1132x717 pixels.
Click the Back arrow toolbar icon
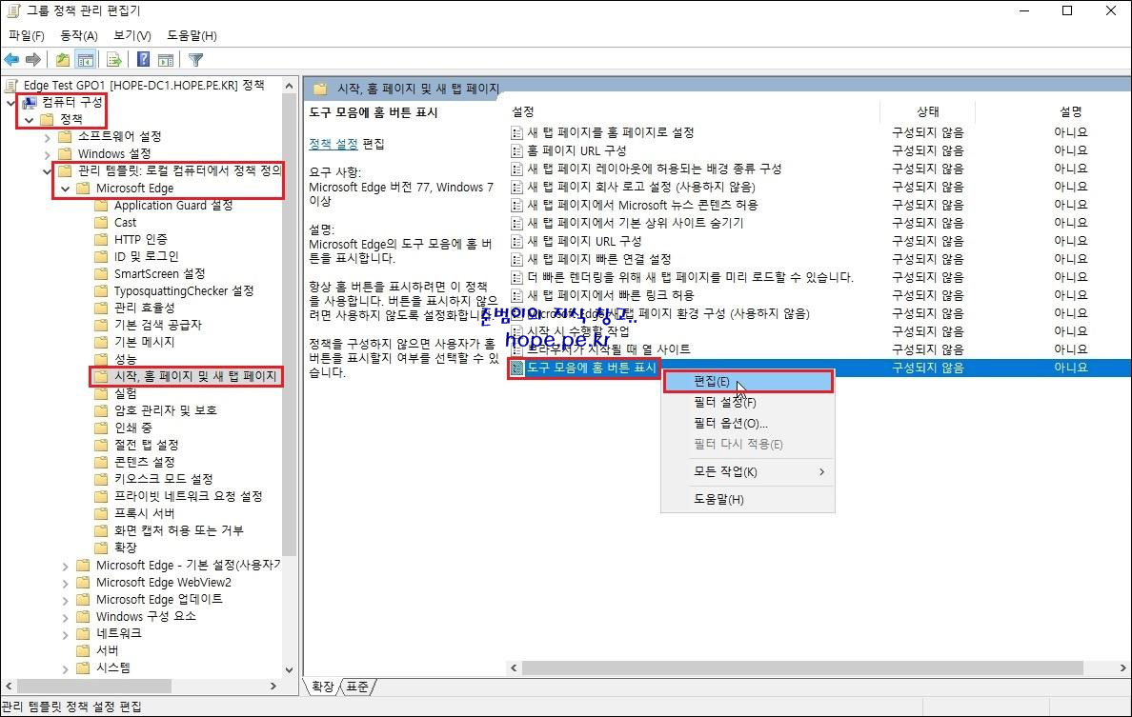point(11,60)
